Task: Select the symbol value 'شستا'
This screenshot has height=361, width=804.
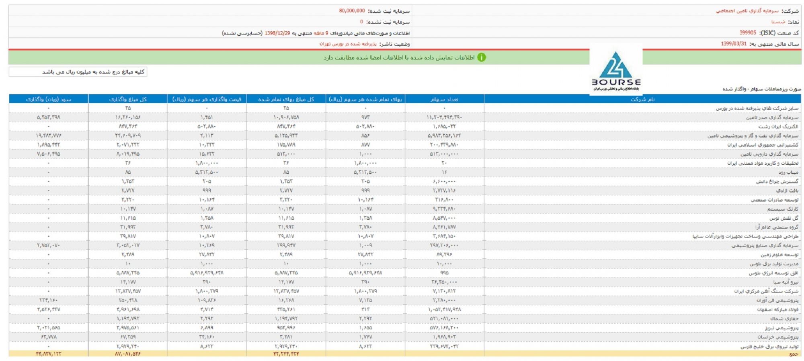Action: pyautogui.click(x=778, y=22)
